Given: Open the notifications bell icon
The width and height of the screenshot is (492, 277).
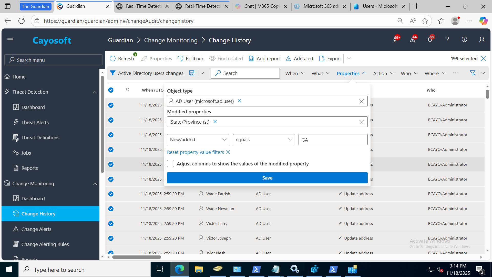Looking at the screenshot, I should point(430,40).
